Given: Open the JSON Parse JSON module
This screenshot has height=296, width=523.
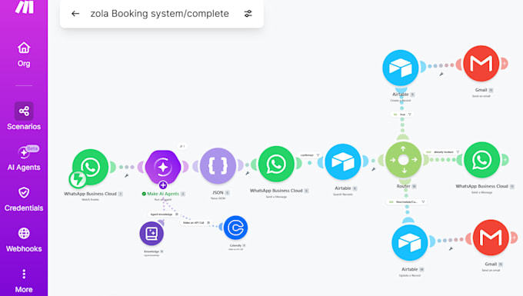Looking at the screenshot, I should tap(218, 165).
